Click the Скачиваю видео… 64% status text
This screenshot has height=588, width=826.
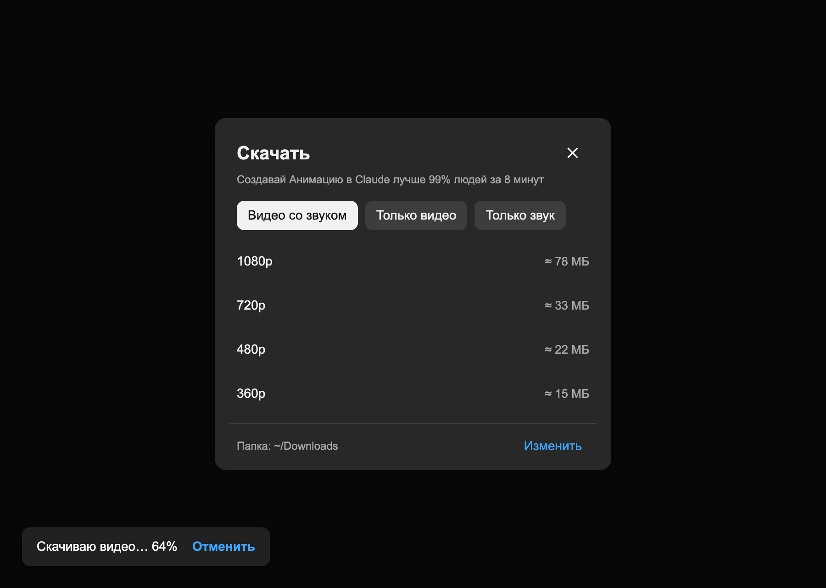[x=107, y=547]
